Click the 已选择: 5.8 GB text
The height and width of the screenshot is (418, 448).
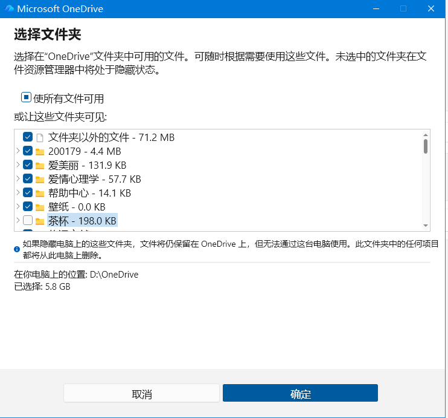tap(42, 287)
